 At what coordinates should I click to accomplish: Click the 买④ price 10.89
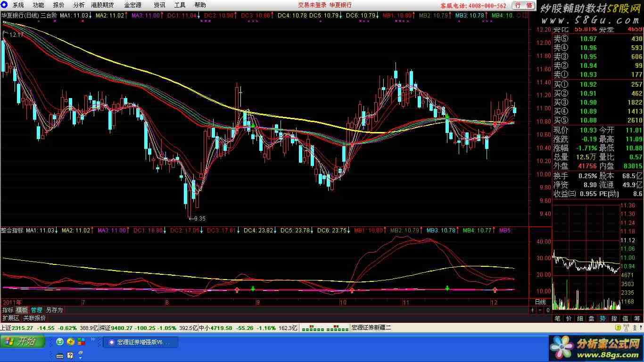coord(588,111)
